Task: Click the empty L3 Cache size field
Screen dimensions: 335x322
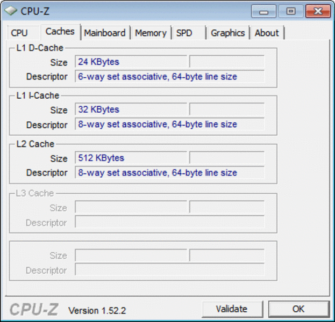Action: click(x=131, y=207)
